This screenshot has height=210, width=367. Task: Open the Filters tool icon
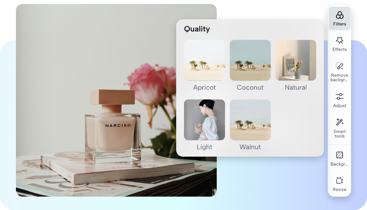339,15
